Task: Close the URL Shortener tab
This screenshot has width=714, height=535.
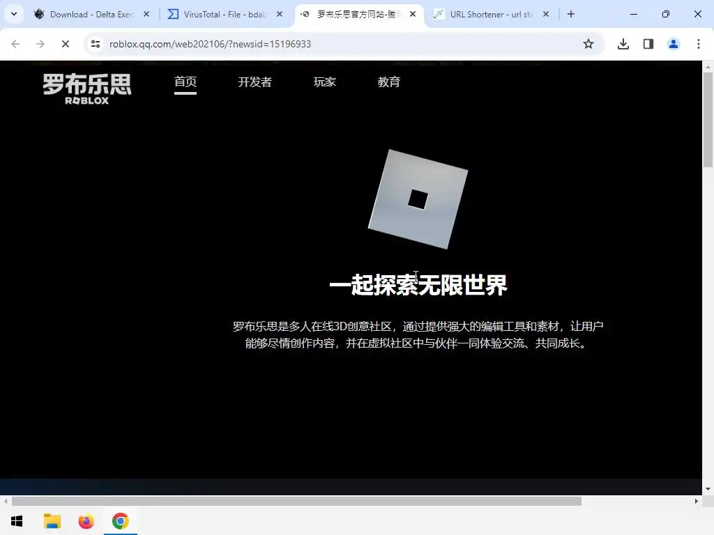Action: pos(545,14)
